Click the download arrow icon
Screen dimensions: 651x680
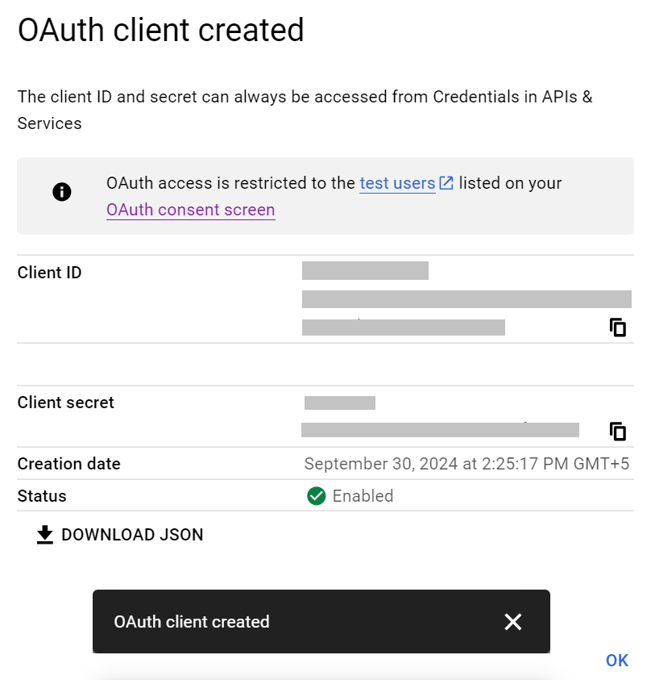tap(45, 535)
